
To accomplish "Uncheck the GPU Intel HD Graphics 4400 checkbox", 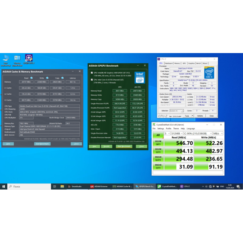I will 92,72.
